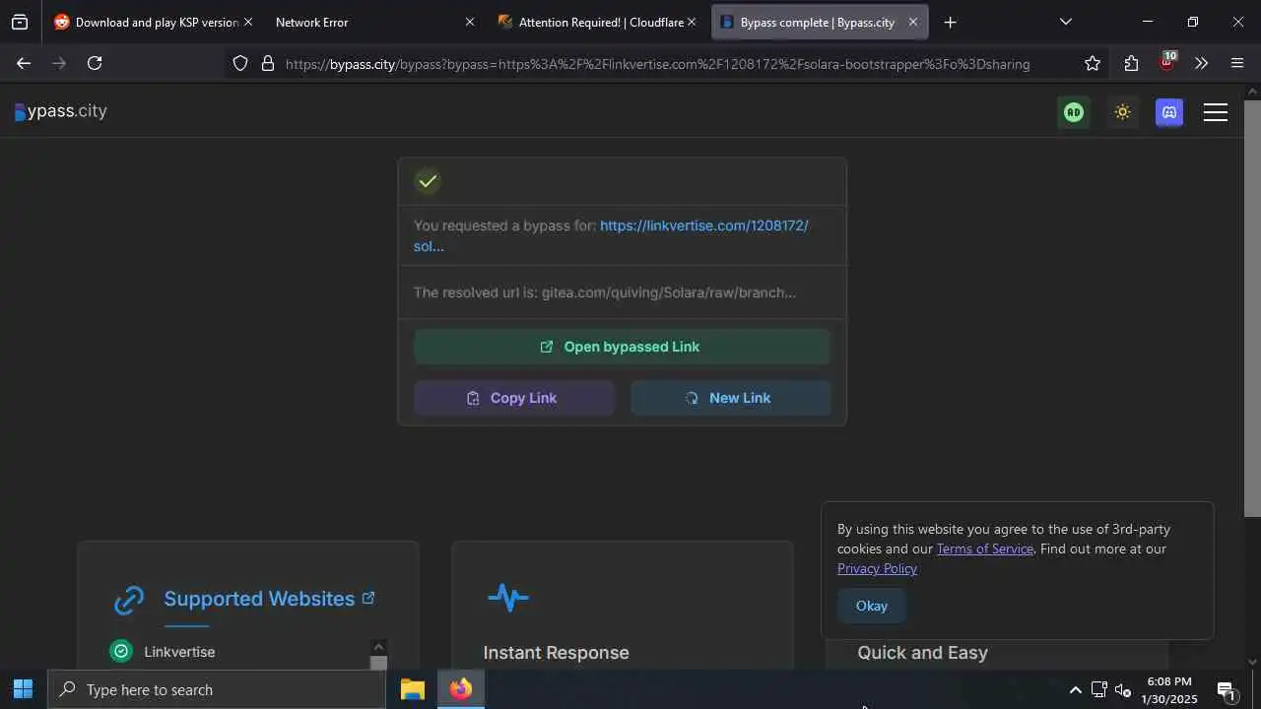
Task: Click Open bypassed Link button
Action: point(622,347)
